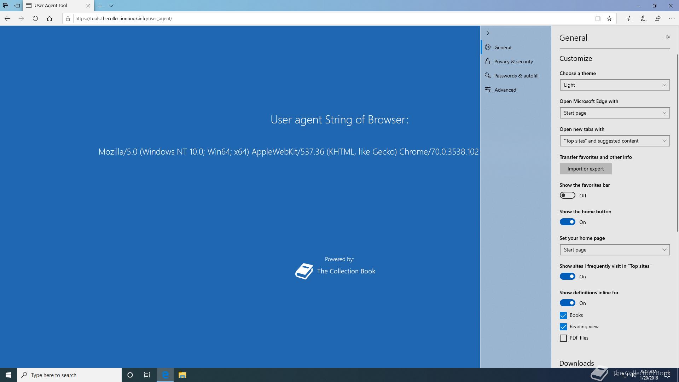This screenshot has width=679, height=382.
Task: Close the User Agent Tool tab
Action: (88, 6)
